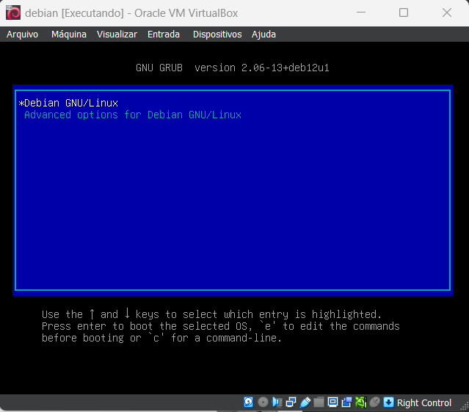Click the network adapters status icon
Screen dimensions: 469x412
291,402
